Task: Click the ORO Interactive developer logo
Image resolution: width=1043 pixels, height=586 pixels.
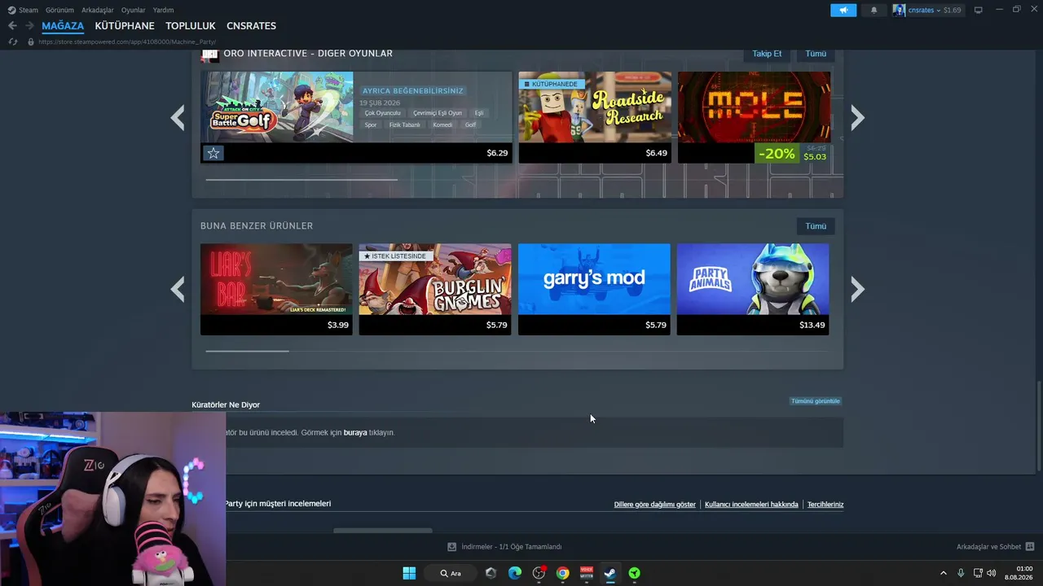Action: click(x=209, y=55)
